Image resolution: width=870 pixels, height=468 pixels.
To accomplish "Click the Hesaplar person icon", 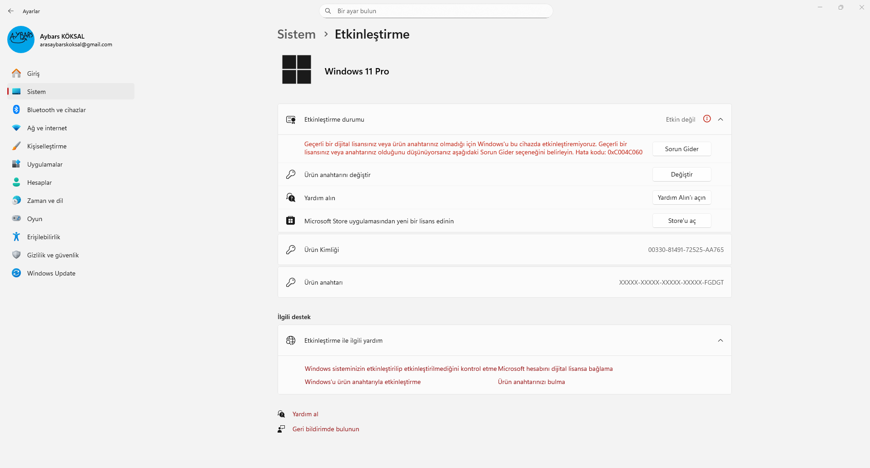I will point(16,182).
